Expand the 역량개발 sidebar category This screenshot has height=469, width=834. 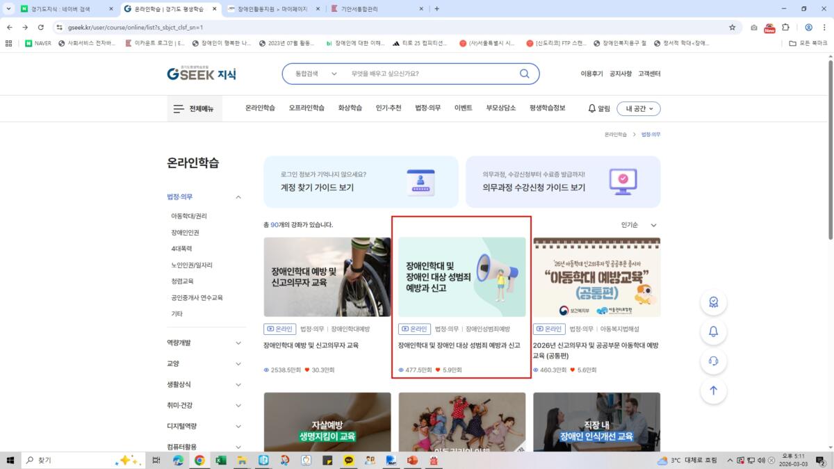(238, 343)
